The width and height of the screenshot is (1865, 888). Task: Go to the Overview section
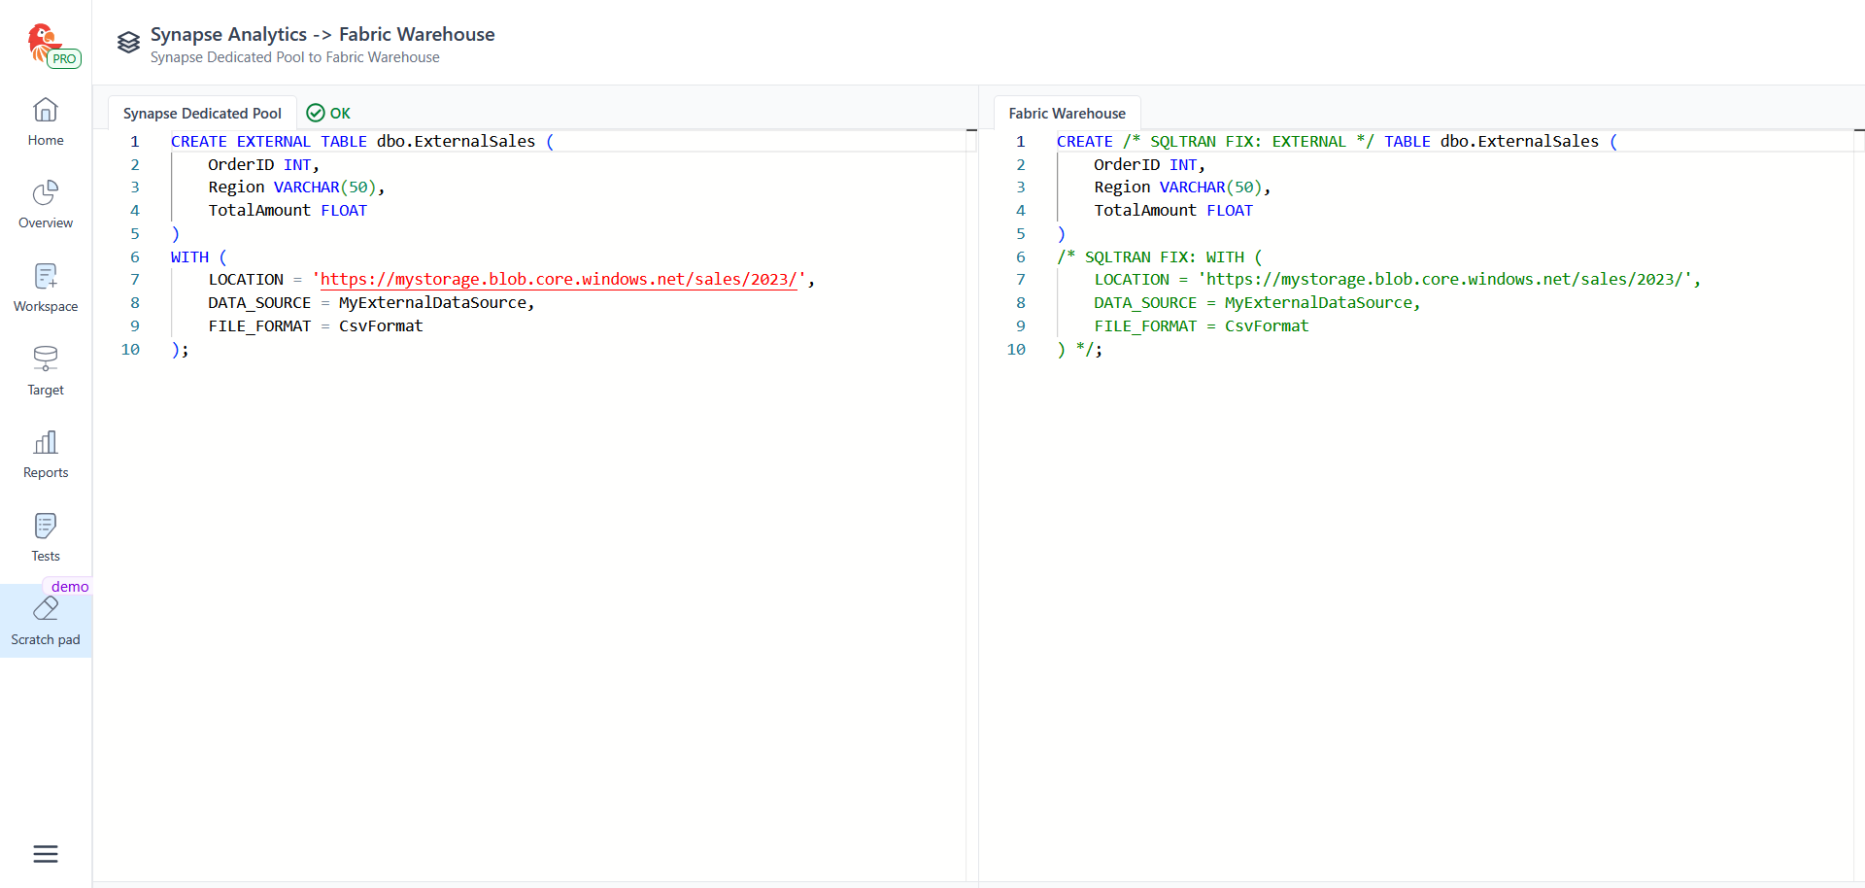[x=46, y=205]
